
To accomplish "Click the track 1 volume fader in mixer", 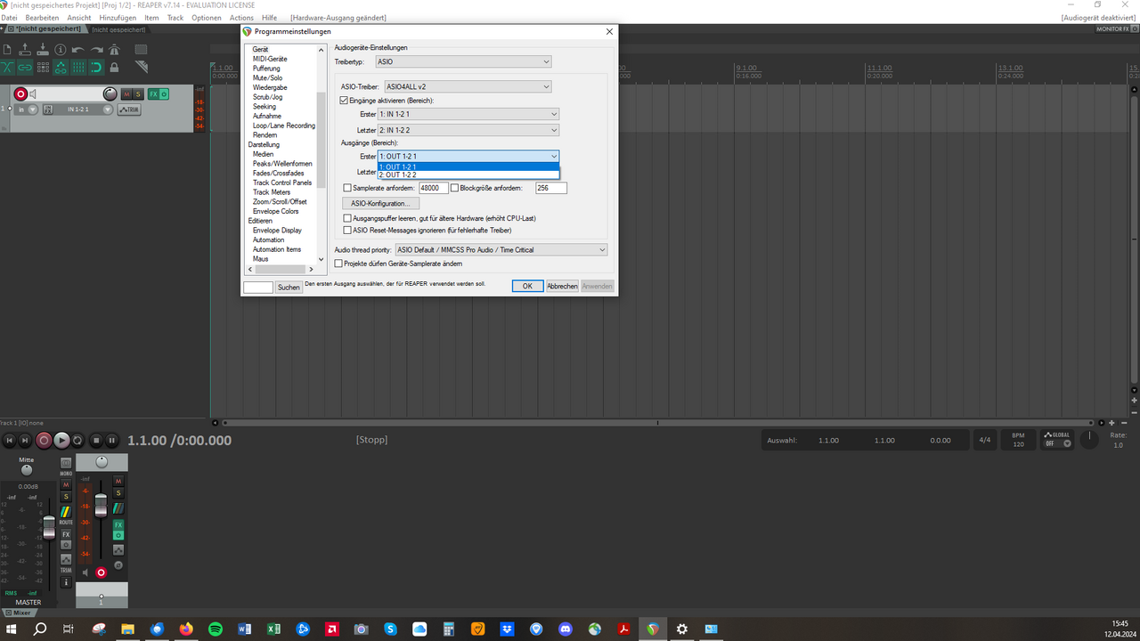I will click(x=101, y=505).
